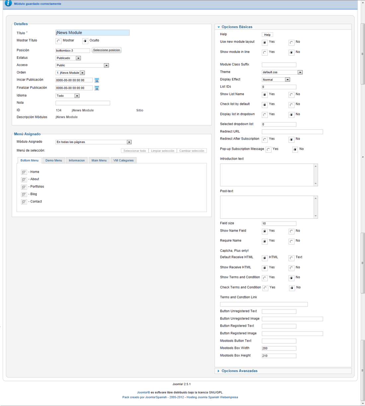Image resolution: width=365 pixels, height=406 pixels.
Task: Set Show Terms and Condition to Yes
Action: (x=265, y=278)
